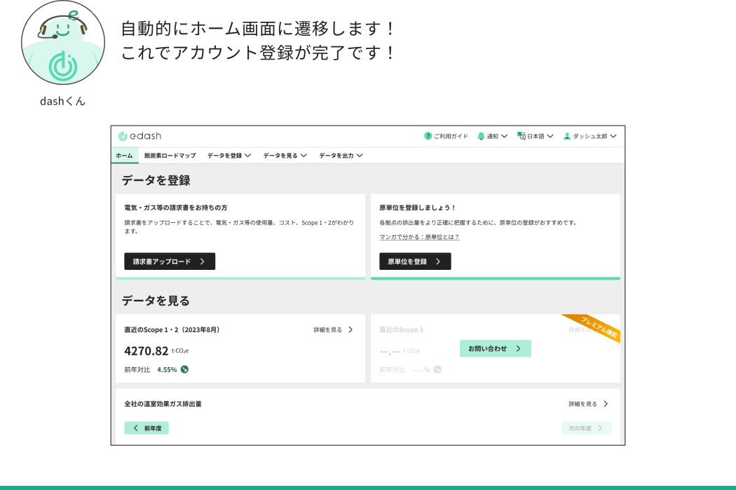The image size is (736, 490).
Task: Click the 通知 bell icon
Action: pyautogui.click(x=481, y=136)
